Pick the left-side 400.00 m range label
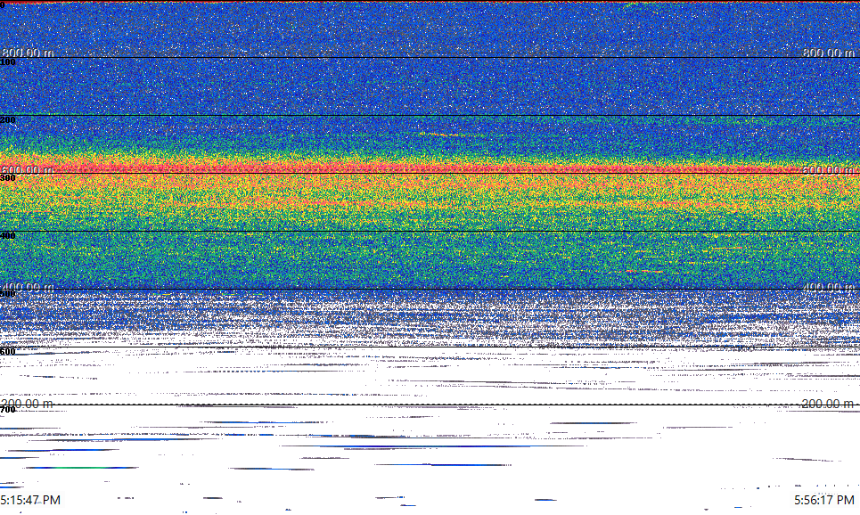 (x=28, y=288)
